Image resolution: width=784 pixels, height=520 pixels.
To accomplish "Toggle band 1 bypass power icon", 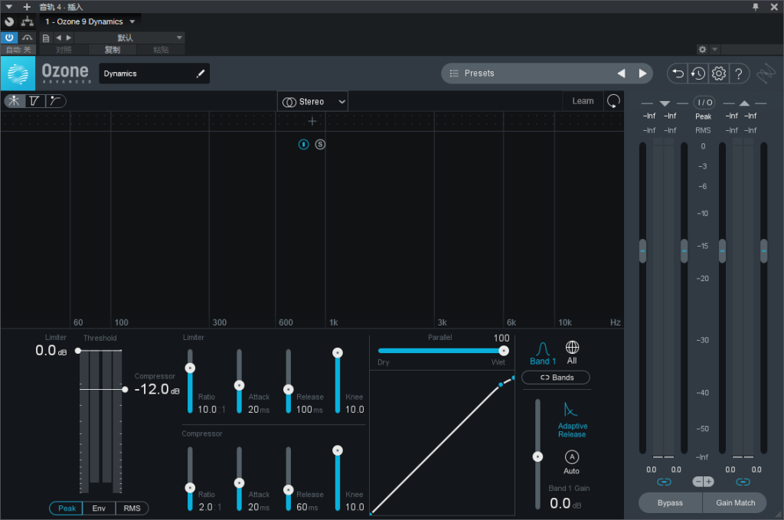I will pyautogui.click(x=303, y=145).
